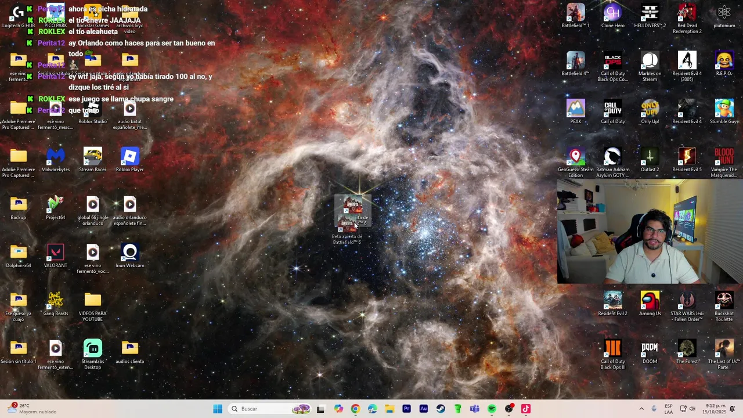Screen dimensions: 743x418
Task: Open STAR WARS Jedi Fallen Order shortcut
Action: click(x=687, y=307)
